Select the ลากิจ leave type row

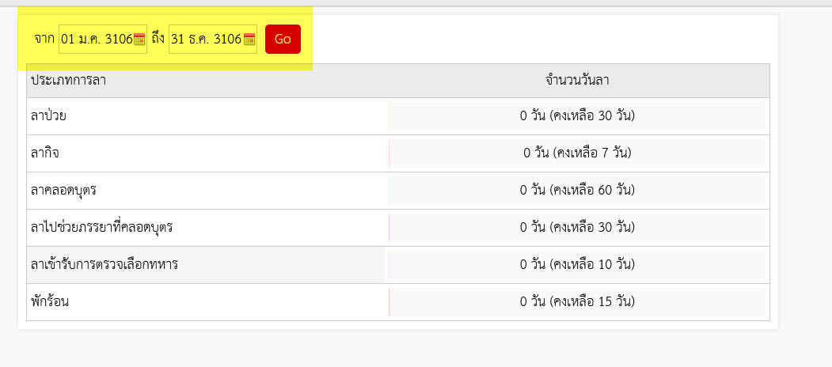[x=398, y=153]
